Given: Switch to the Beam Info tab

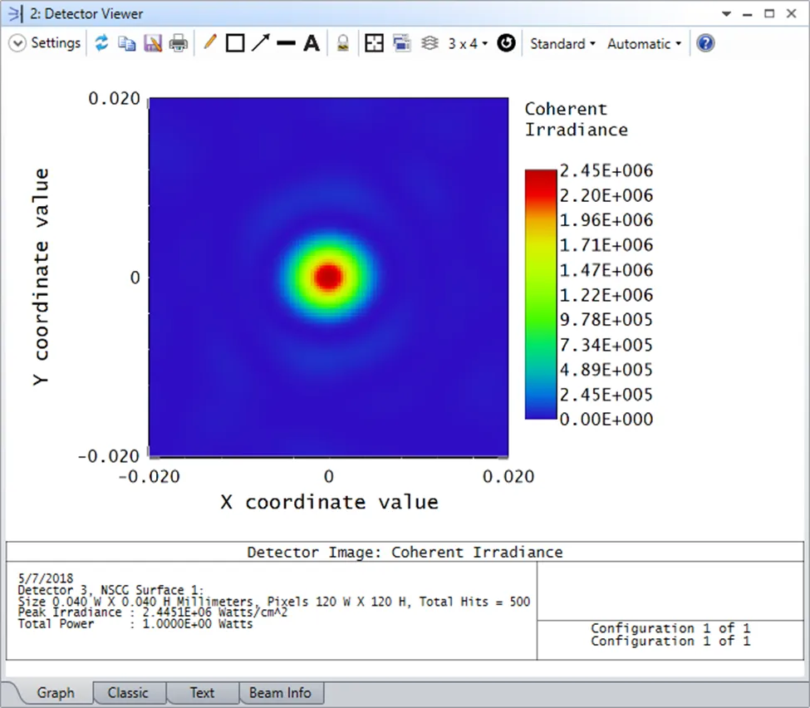Looking at the screenshot, I should coord(281,692).
